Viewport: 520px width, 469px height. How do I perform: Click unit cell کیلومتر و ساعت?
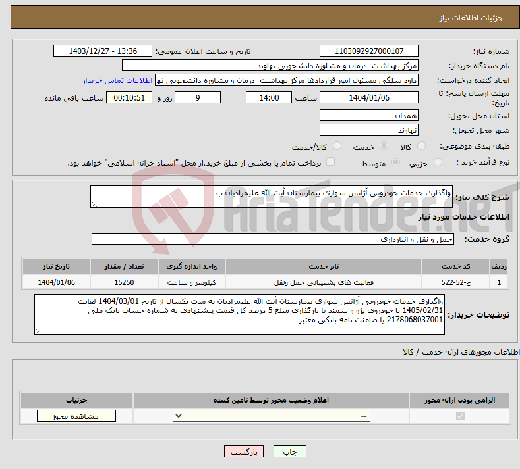tap(191, 282)
